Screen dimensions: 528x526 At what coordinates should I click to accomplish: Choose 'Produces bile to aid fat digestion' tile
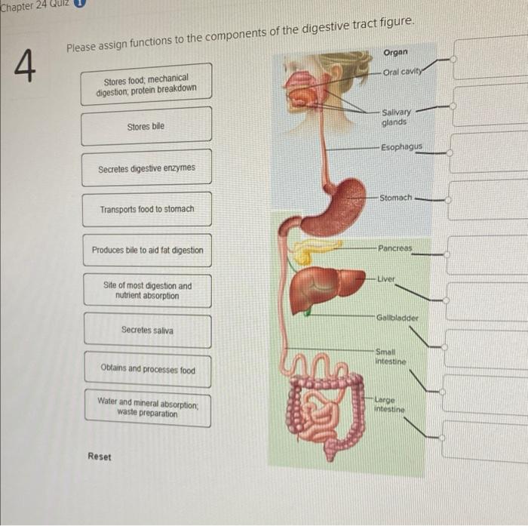(x=148, y=251)
